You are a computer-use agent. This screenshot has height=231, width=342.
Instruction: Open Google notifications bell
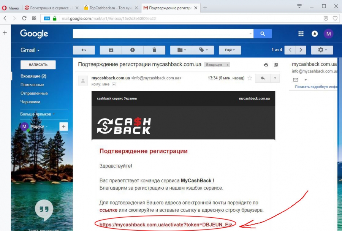pos(315,33)
